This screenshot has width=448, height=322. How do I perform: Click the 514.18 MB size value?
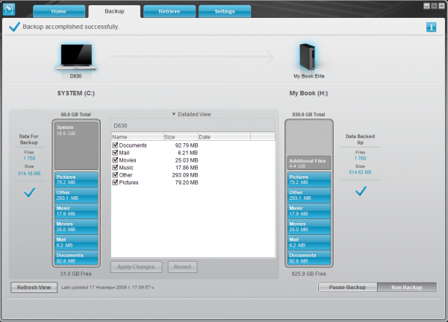pos(29,174)
